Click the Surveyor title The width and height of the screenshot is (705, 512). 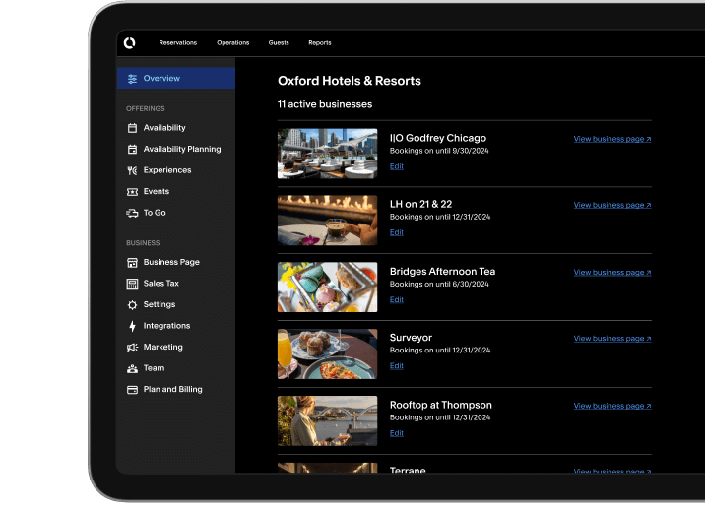(411, 338)
